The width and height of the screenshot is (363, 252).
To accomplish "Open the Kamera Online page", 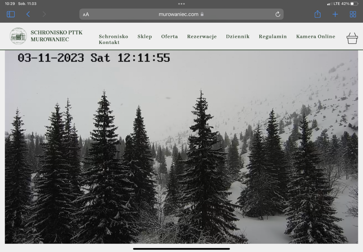I will [x=315, y=36].
